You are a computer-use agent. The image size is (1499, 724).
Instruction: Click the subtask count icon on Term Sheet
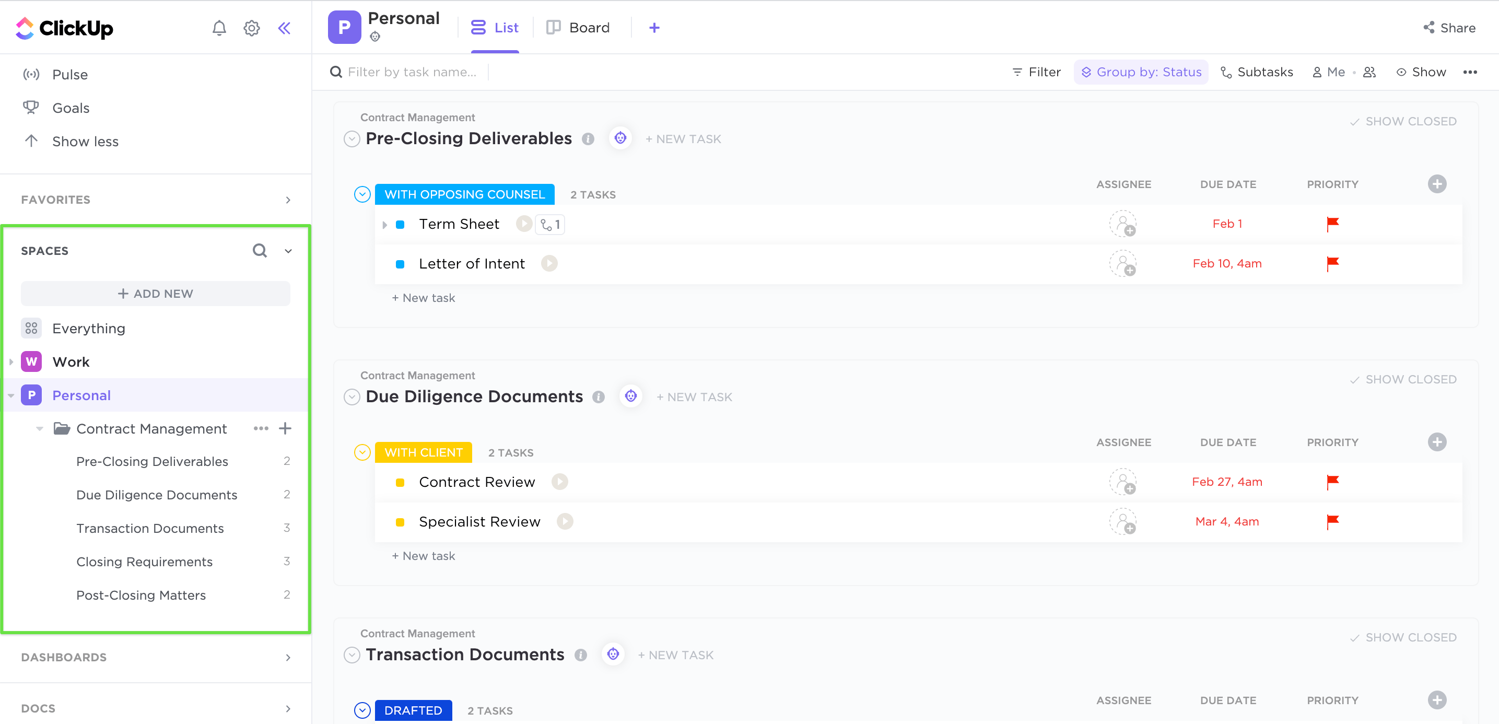[550, 224]
